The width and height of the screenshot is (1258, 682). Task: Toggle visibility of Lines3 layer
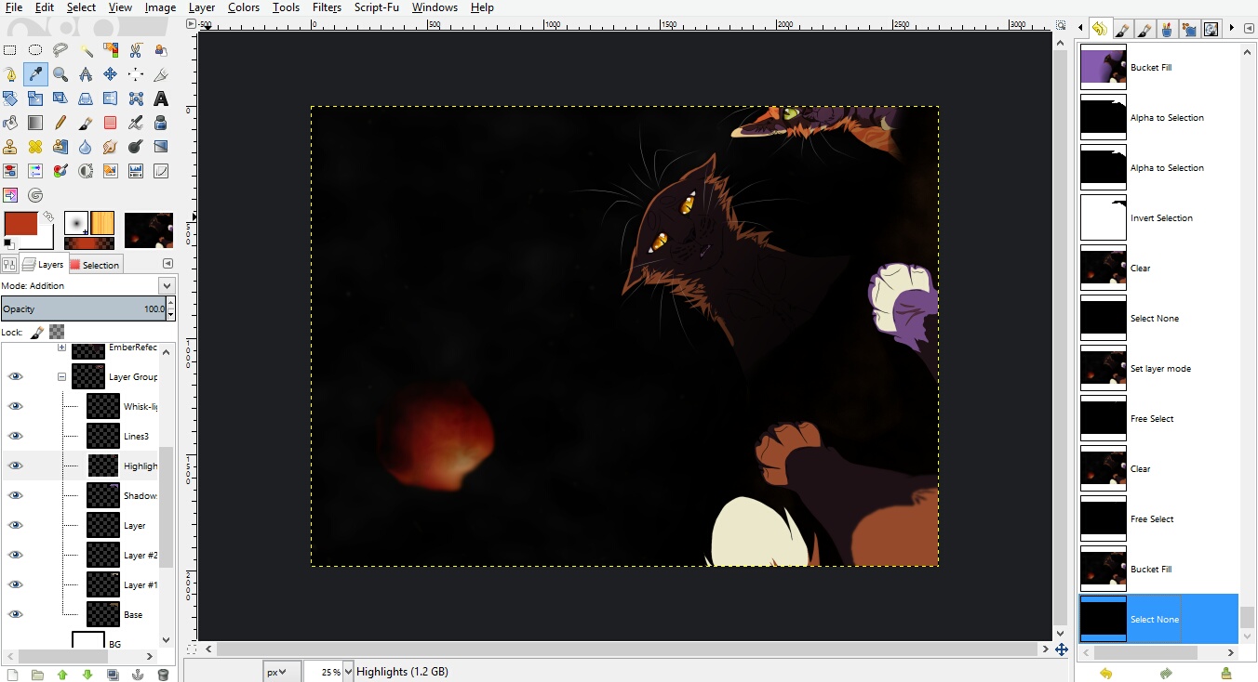click(x=15, y=436)
